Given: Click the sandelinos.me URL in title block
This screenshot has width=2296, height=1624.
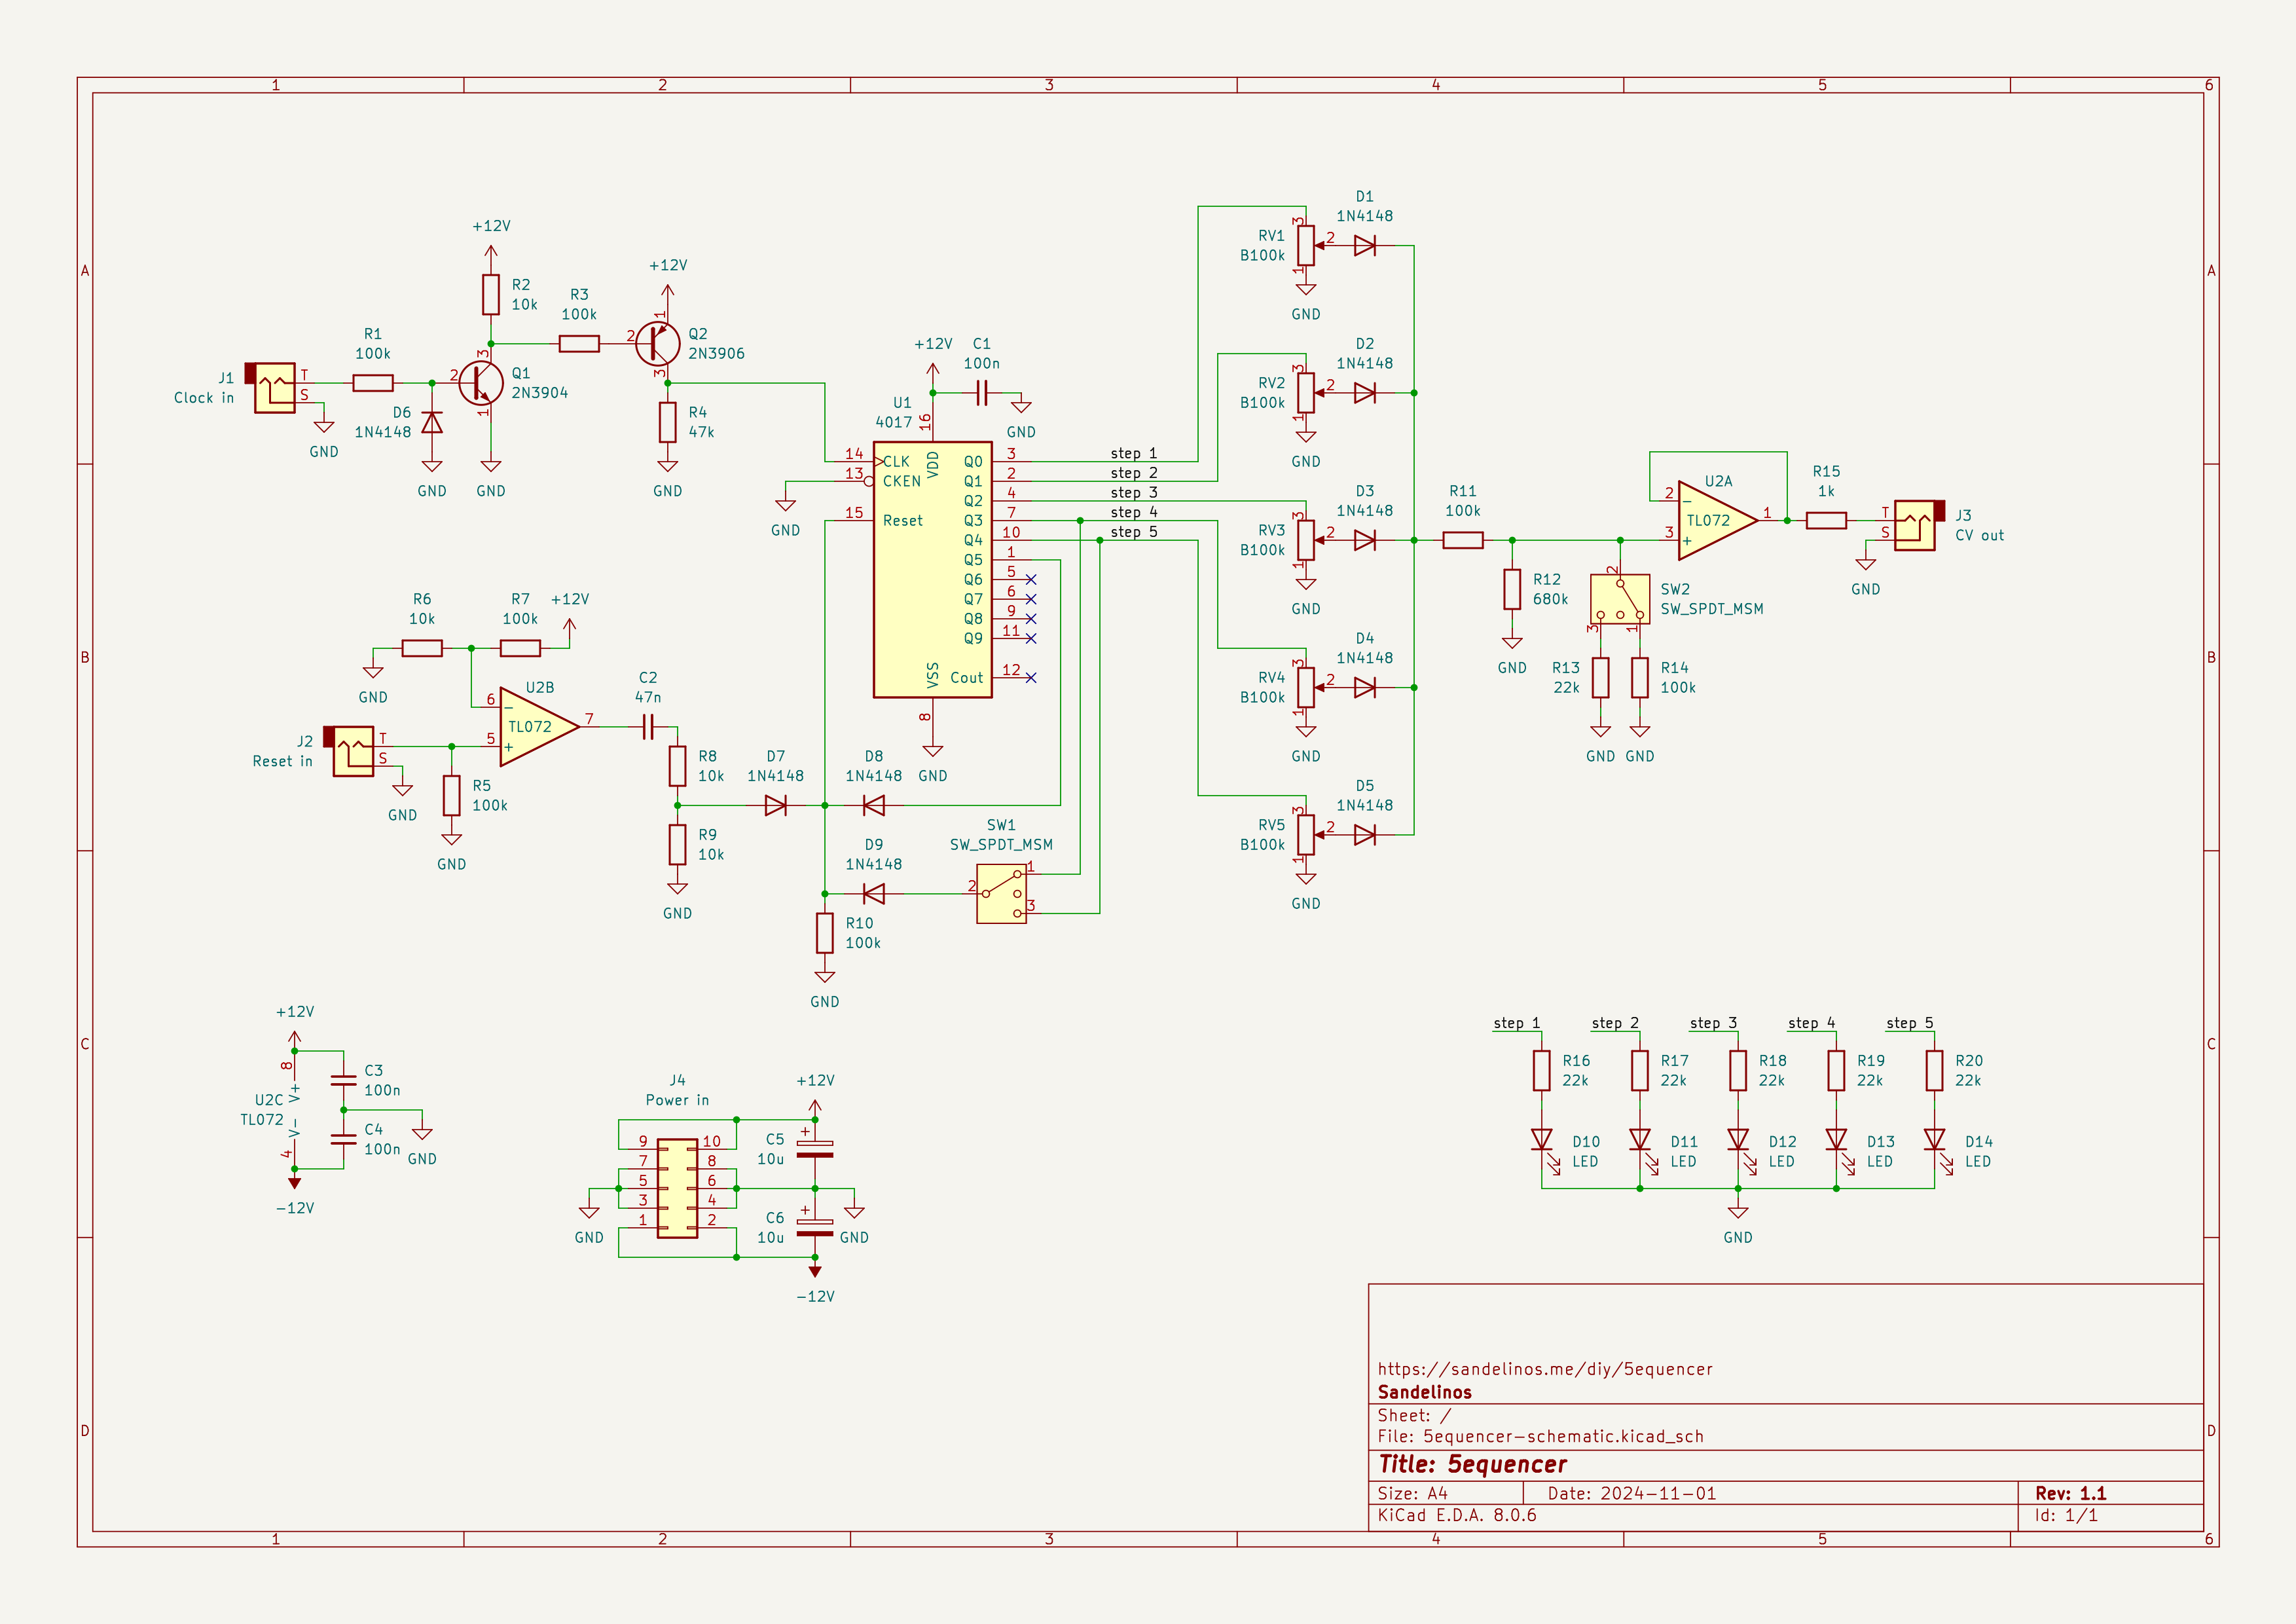Looking at the screenshot, I should pos(1545,1369).
